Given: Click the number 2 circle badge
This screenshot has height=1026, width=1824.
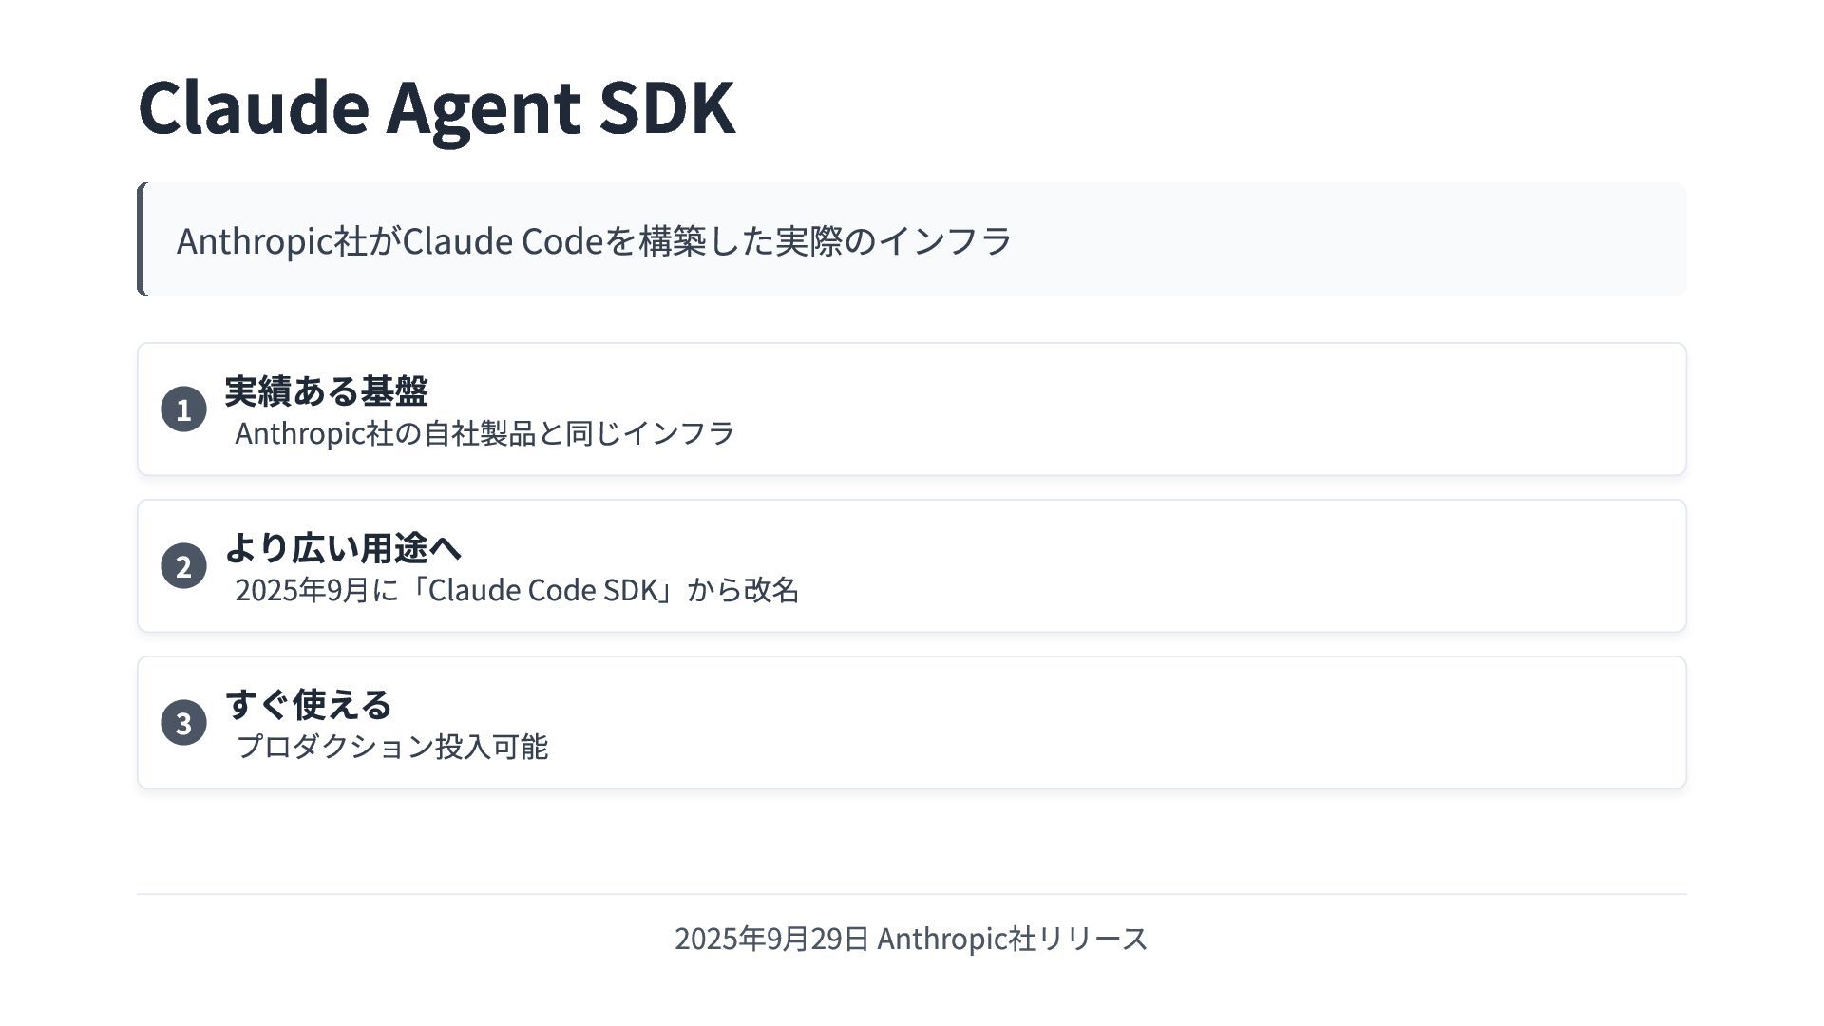Looking at the screenshot, I should pos(183,566).
